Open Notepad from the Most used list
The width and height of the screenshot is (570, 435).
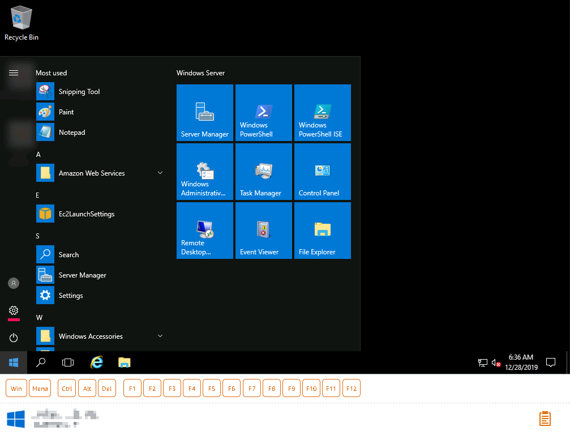pos(101,133)
